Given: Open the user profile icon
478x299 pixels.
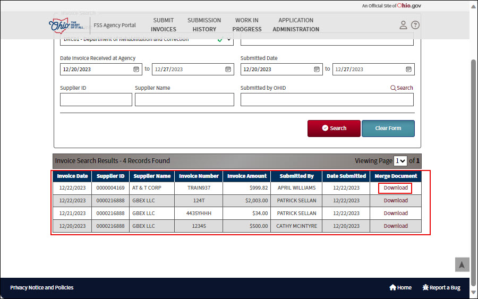Looking at the screenshot, I should click(x=403, y=25).
